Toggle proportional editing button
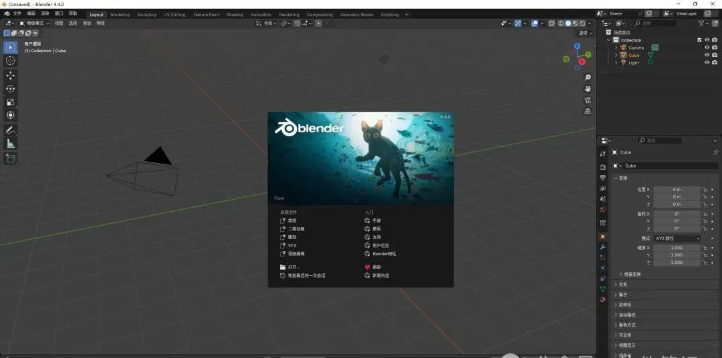Screen dimensions: 722x358 tap(319, 23)
